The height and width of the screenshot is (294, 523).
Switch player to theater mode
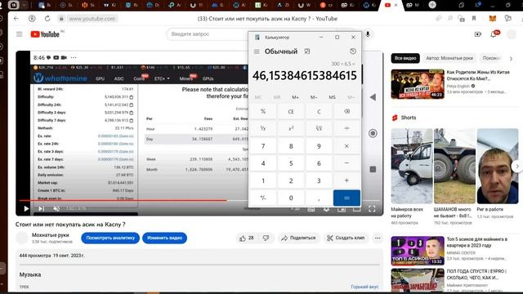356,209
